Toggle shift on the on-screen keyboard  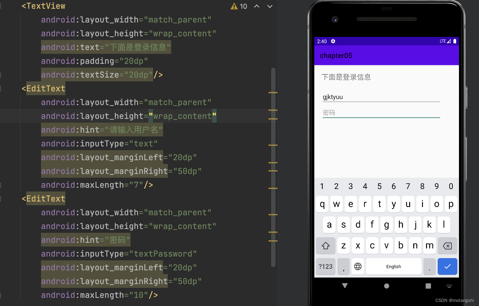point(326,246)
